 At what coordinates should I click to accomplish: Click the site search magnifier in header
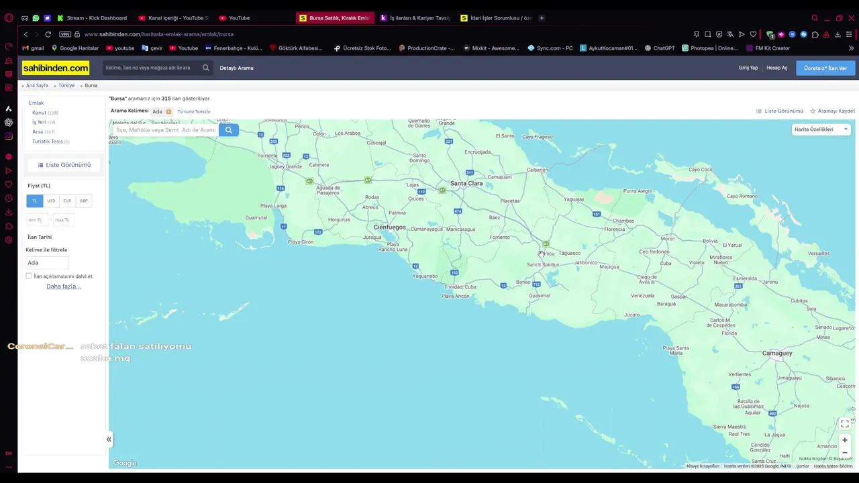(206, 68)
